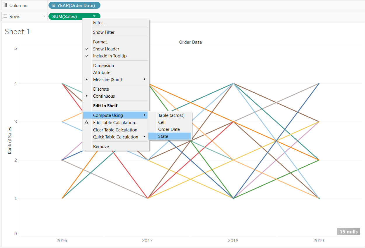Click the Columns shelf grid icon
This screenshot has height=248, width=365.
click(5, 5)
